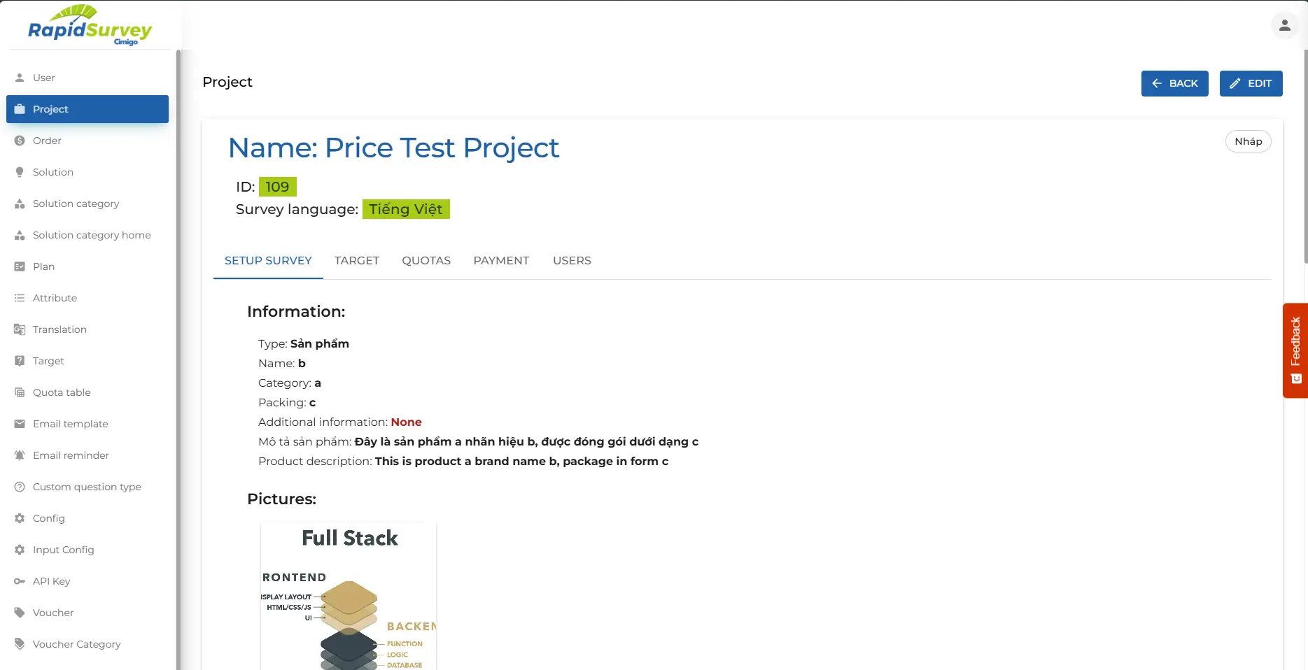Click the Translation icon in sidebar
The image size is (1308, 670).
point(20,329)
